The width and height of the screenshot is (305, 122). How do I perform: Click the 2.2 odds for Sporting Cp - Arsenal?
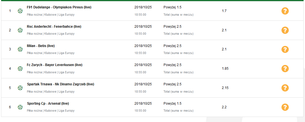click(224, 107)
